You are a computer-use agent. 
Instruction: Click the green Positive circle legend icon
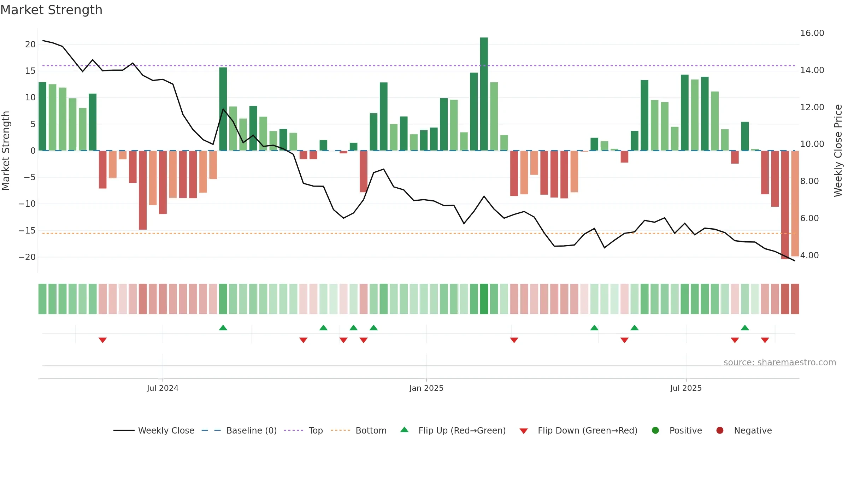pos(655,430)
